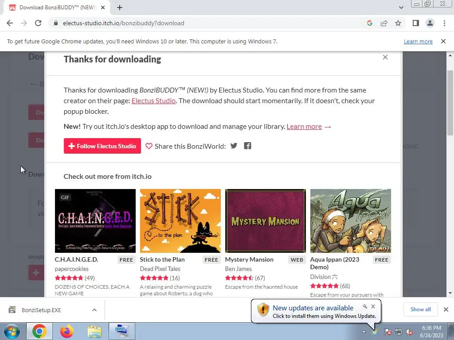Open Google search side icon in address bar
The width and height of the screenshot is (454, 340).
pos(369,23)
